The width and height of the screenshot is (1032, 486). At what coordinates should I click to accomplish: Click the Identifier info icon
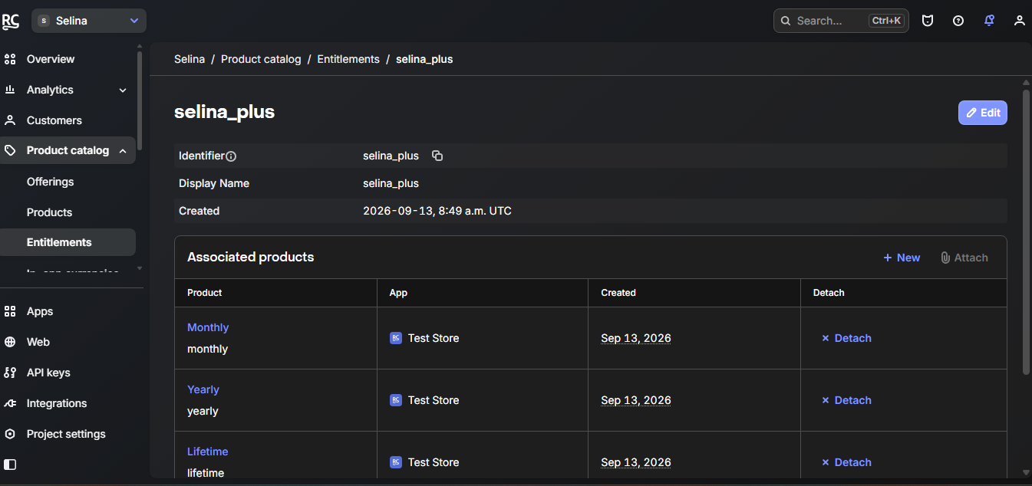click(231, 156)
